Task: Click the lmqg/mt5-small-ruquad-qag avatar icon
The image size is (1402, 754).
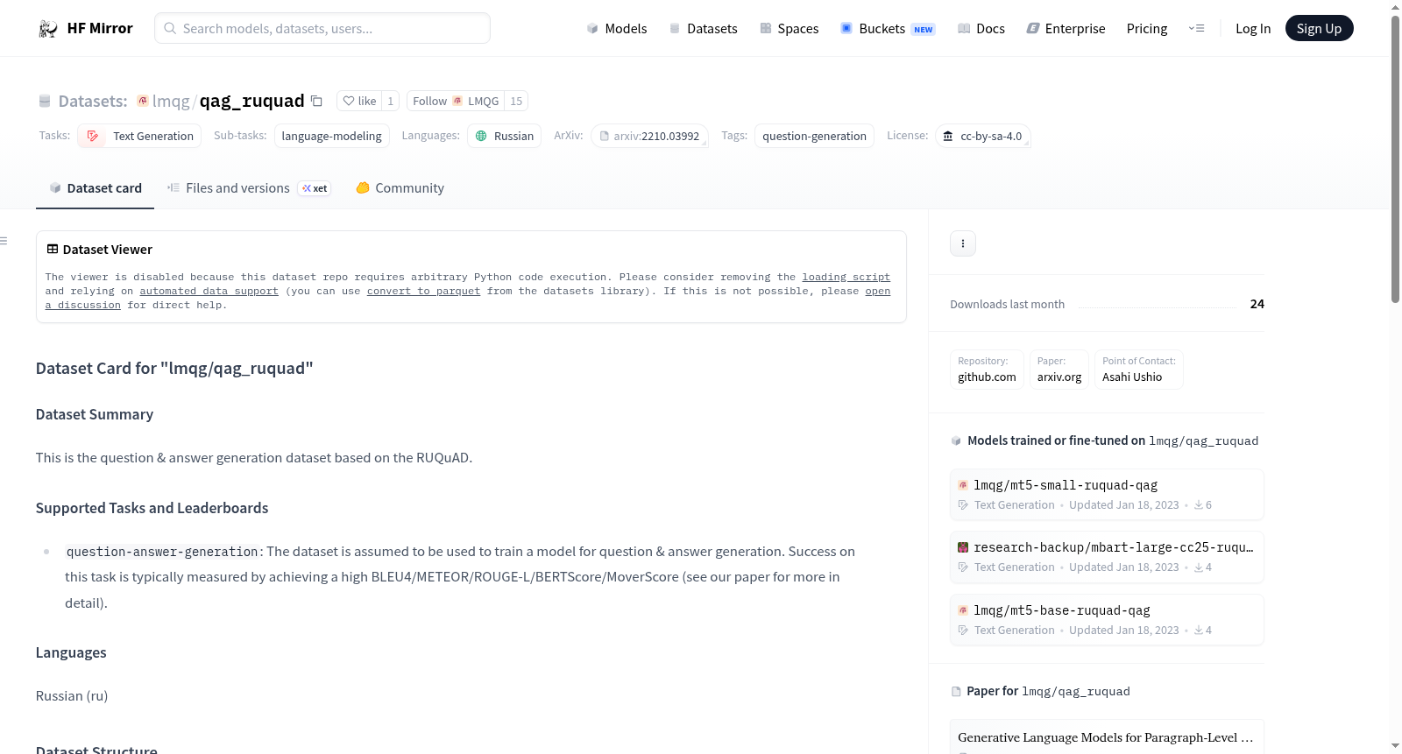Action: (x=963, y=485)
